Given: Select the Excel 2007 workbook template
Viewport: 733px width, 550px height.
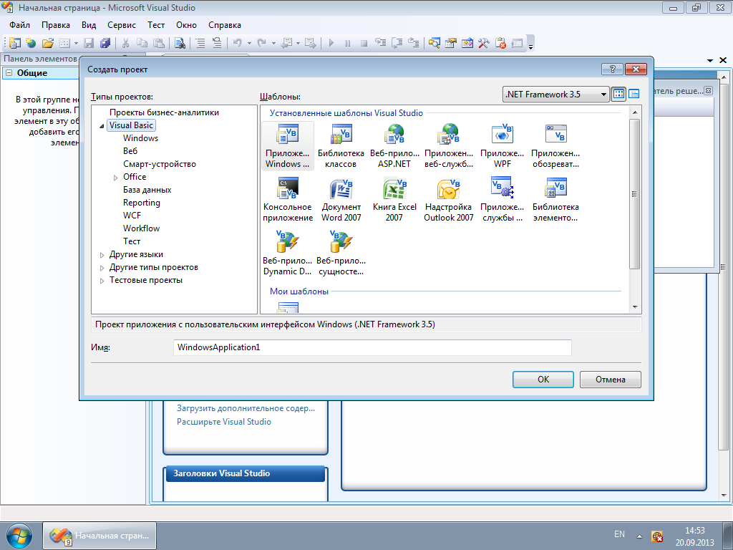Looking at the screenshot, I should tap(394, 199).
